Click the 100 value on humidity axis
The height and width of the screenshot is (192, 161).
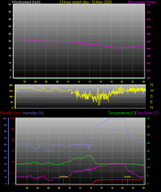4,118
